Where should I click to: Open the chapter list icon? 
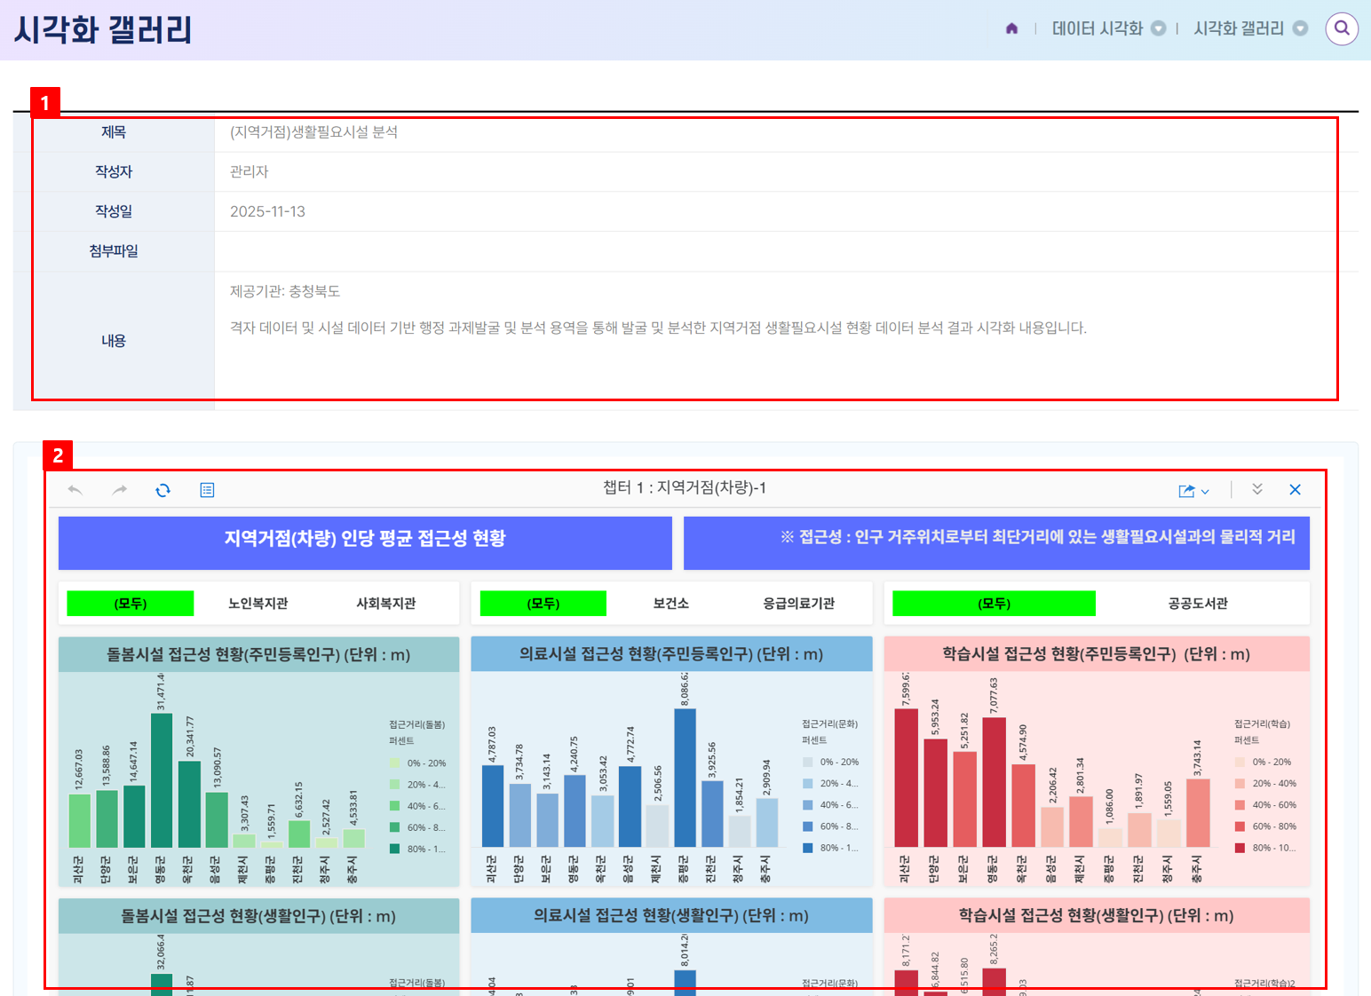207,490
